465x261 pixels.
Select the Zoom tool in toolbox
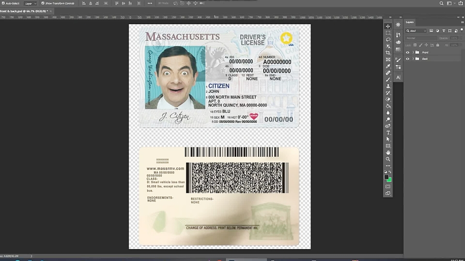tap(388, 159)
